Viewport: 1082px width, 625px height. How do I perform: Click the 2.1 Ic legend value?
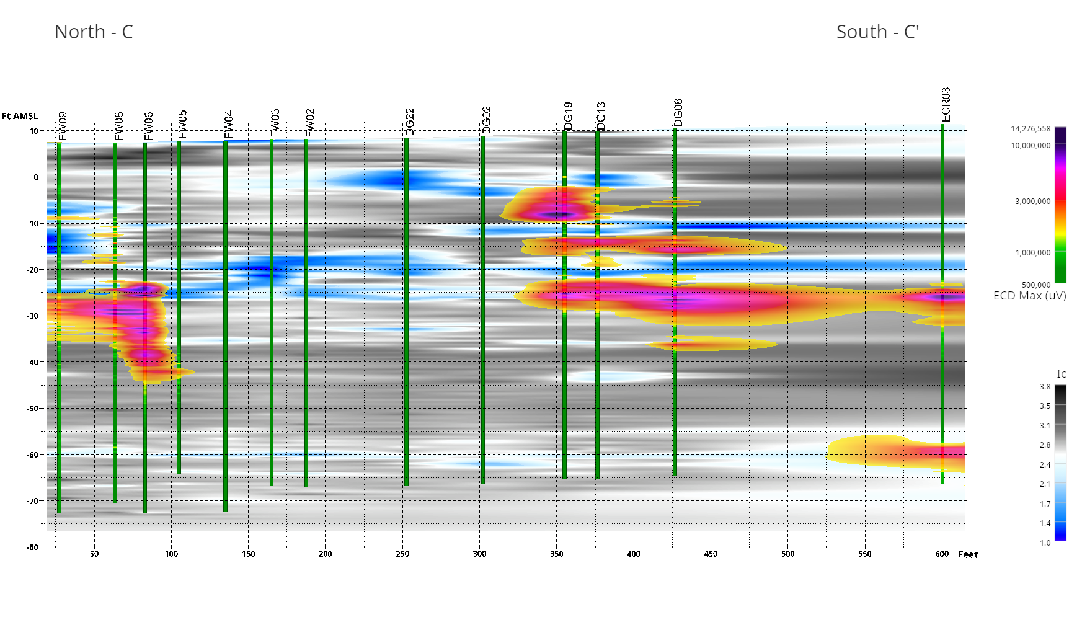coord(1045,484)
